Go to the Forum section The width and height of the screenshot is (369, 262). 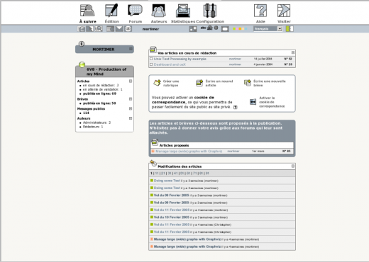point(136,13)
